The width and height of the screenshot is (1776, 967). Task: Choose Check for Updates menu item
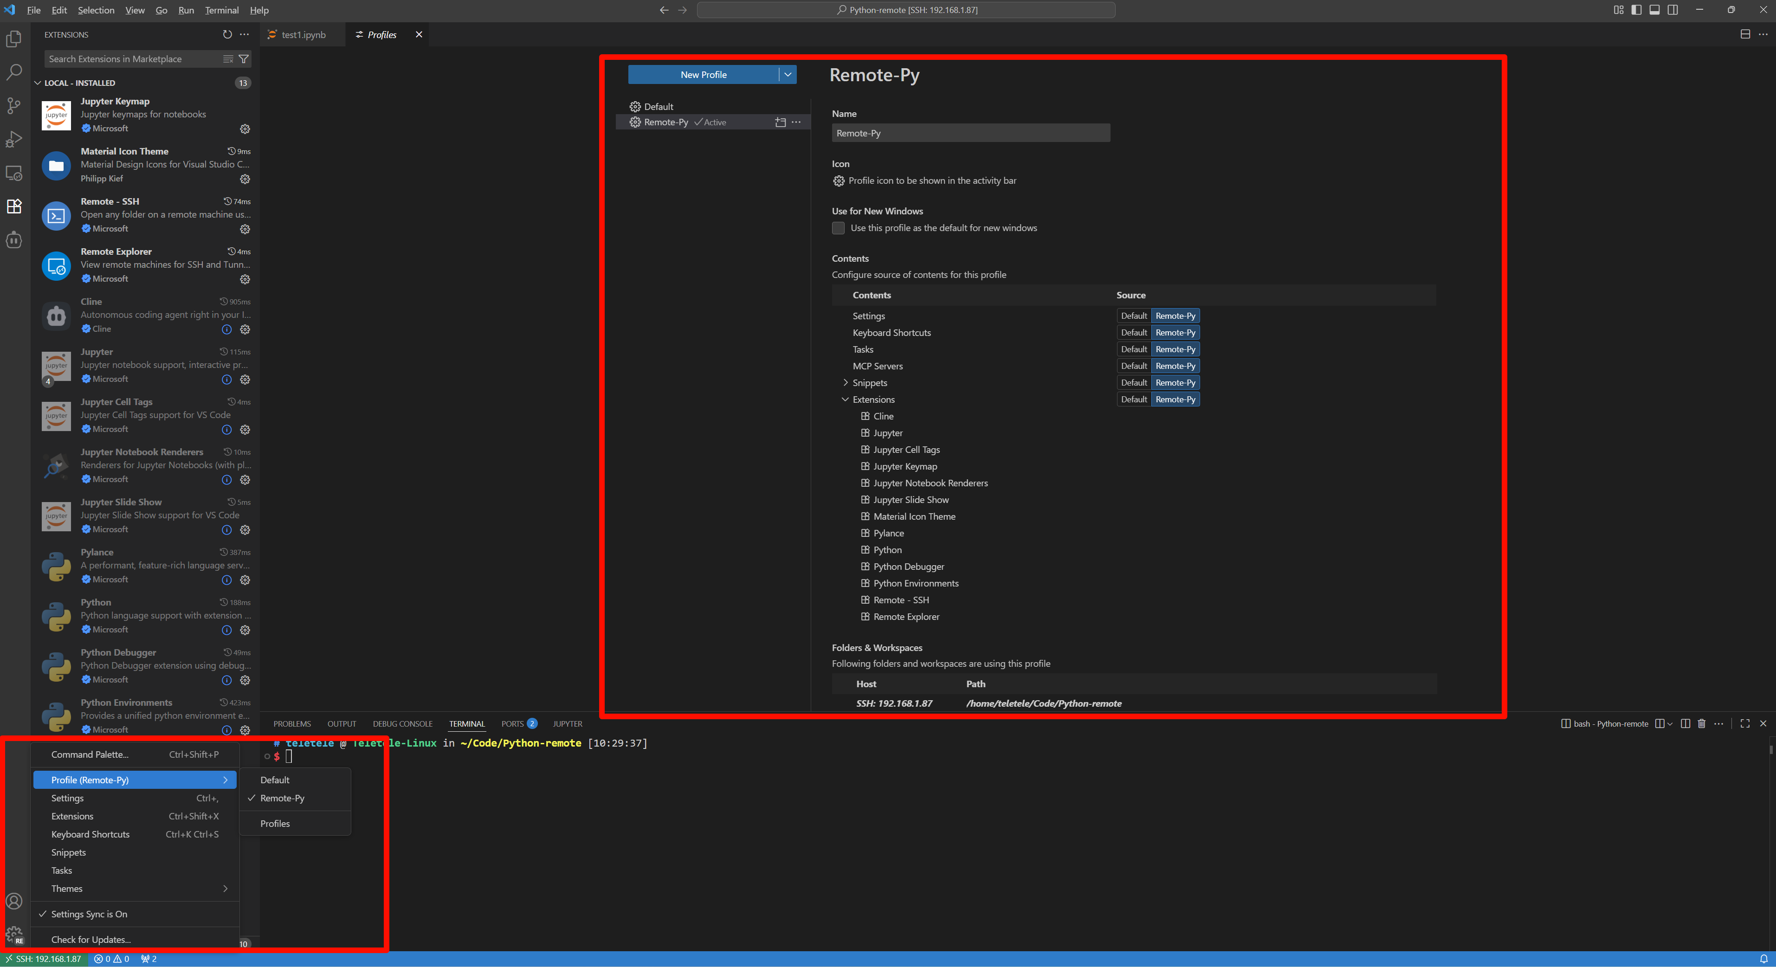135,940
